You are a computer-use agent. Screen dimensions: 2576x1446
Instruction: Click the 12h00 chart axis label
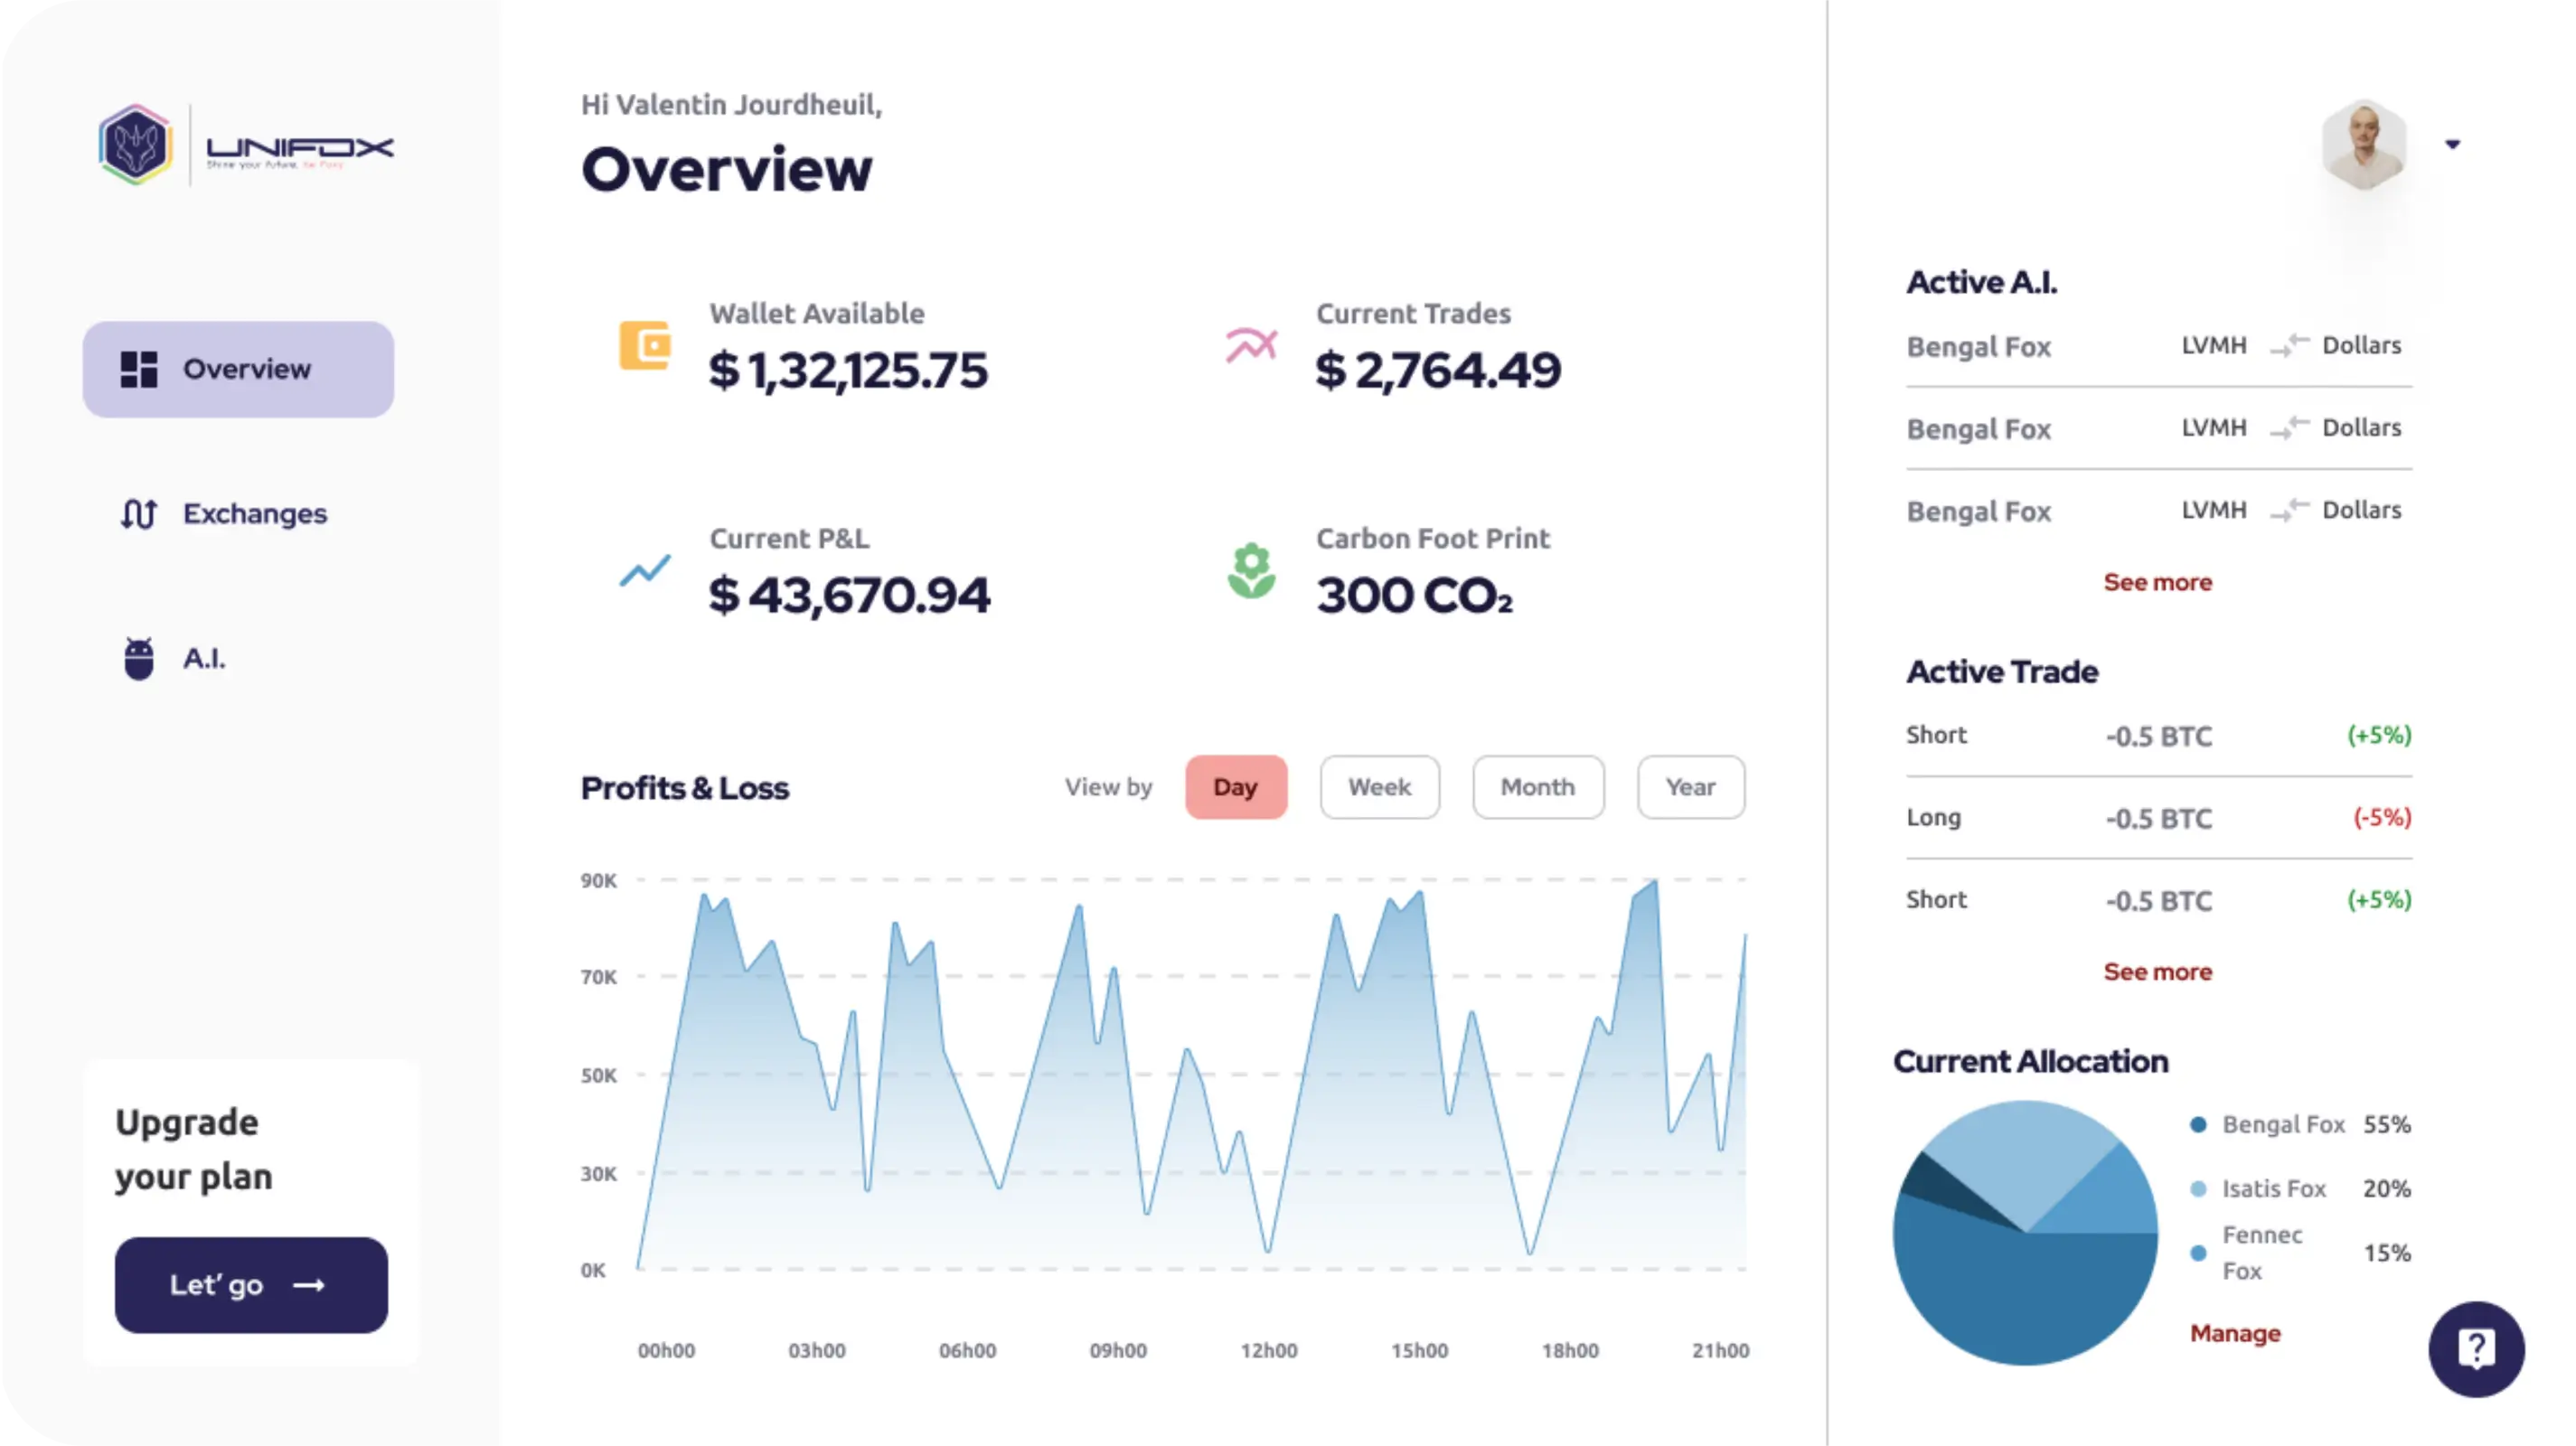[x=1268, y=1350]
